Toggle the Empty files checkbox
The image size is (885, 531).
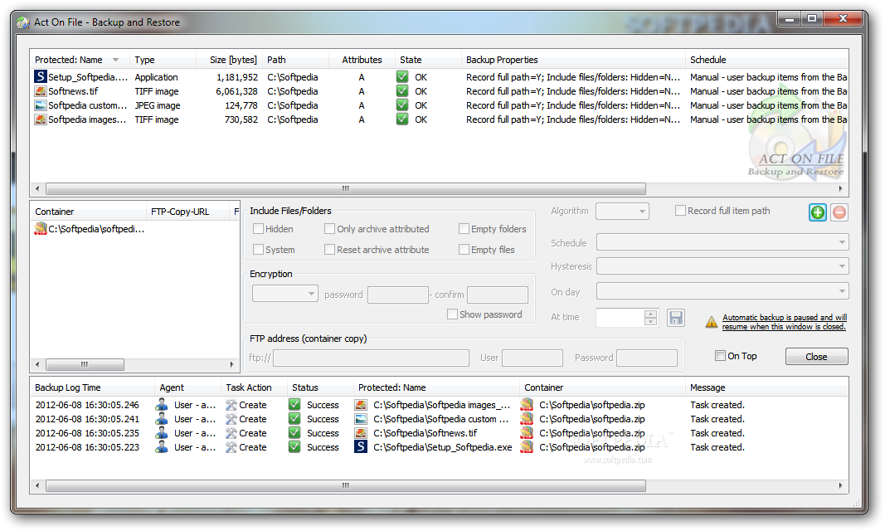click(x=464, y=250)
